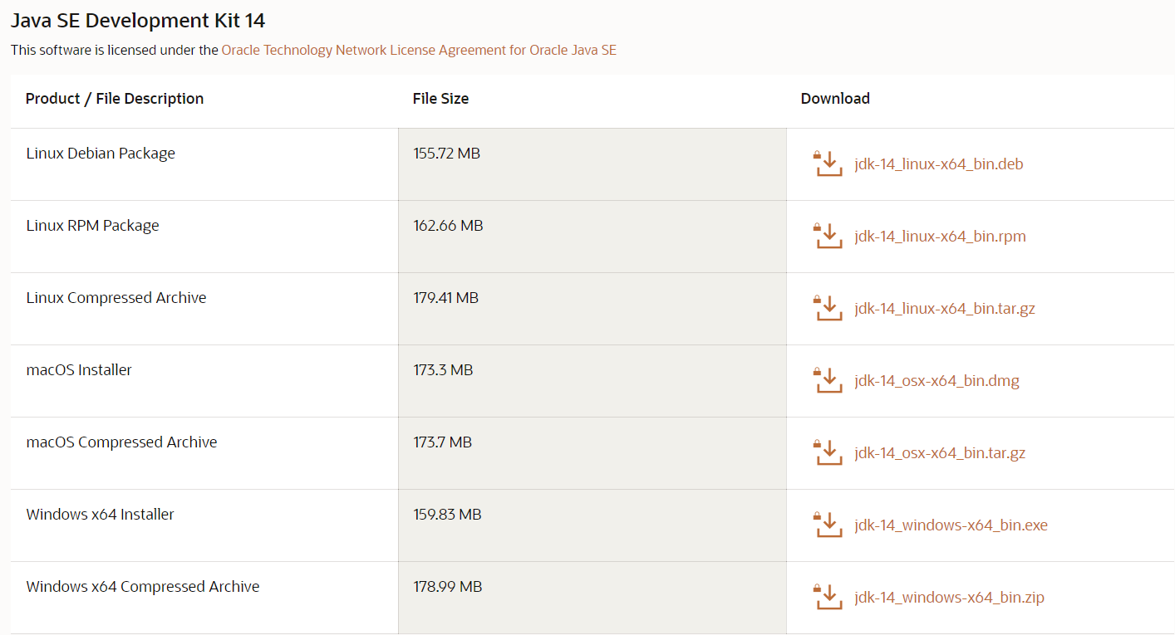Select the Linux Compressed Archive row label
This screenshot has width=1175, height=635.
pyautogui.click(x=116, y=298)
